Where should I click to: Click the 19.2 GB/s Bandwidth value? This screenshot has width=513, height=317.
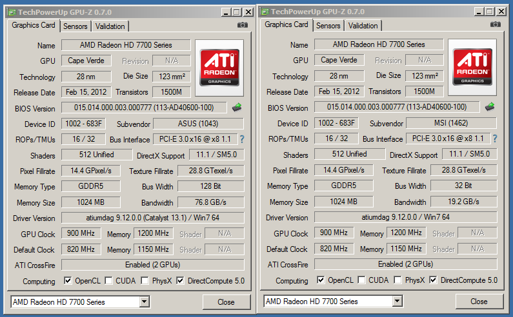(463, 202)
